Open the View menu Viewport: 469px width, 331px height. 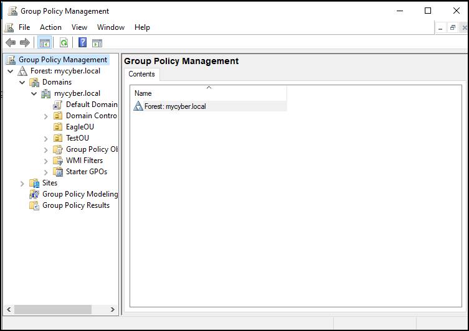coord(79,27)
